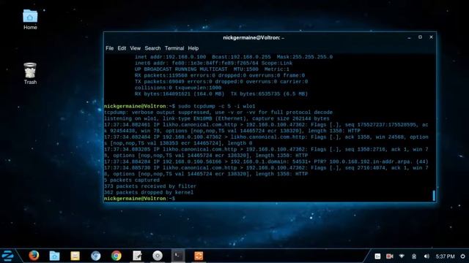Click the final nickgermaine@Voltron prompt line
Viewport: 469px width, 263px height.
[x=139, y=199]
